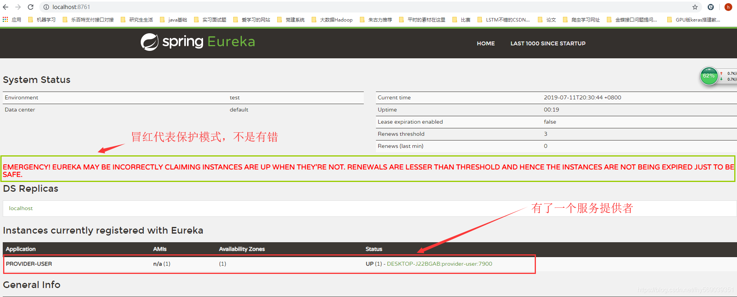Click the Spring Eureka logo
Image resolution: width=737 pixels, height=297 pixels.
(x=198, y=42)
